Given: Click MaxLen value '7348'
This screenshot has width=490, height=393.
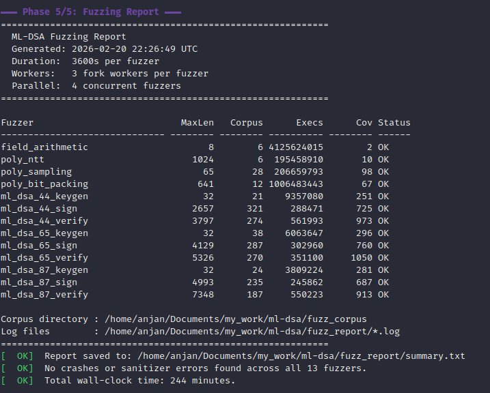Looking at the screenshot, I should [x=203, y=295].
